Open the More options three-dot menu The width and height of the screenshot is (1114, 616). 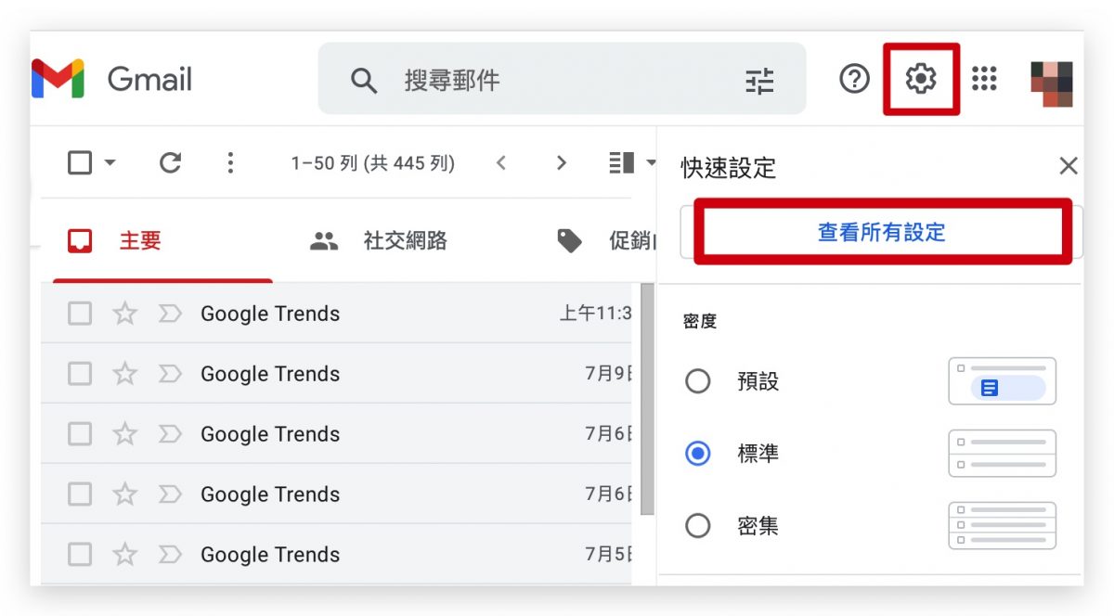pos(230,163)
